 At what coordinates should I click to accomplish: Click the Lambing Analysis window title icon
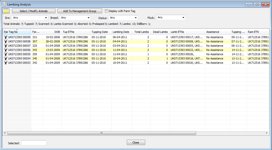tap(4, 4)
